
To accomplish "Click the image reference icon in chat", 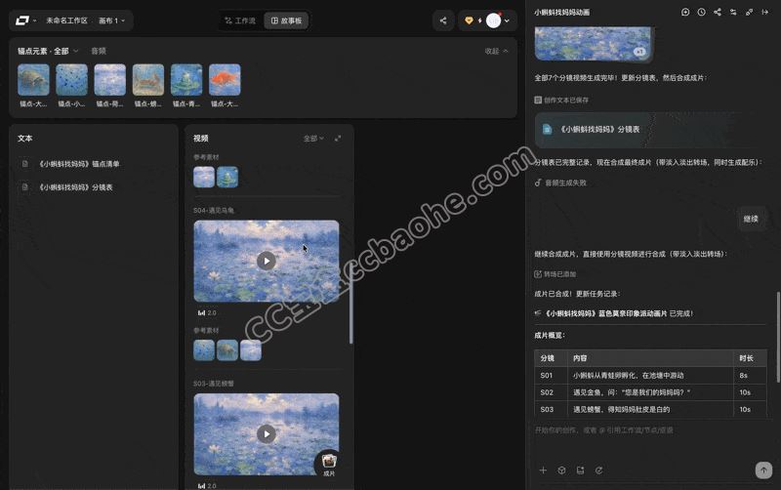I will [580, 470].
